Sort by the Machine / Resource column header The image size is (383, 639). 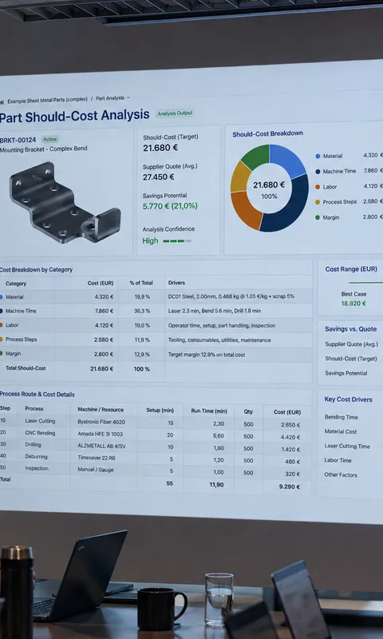101,410
